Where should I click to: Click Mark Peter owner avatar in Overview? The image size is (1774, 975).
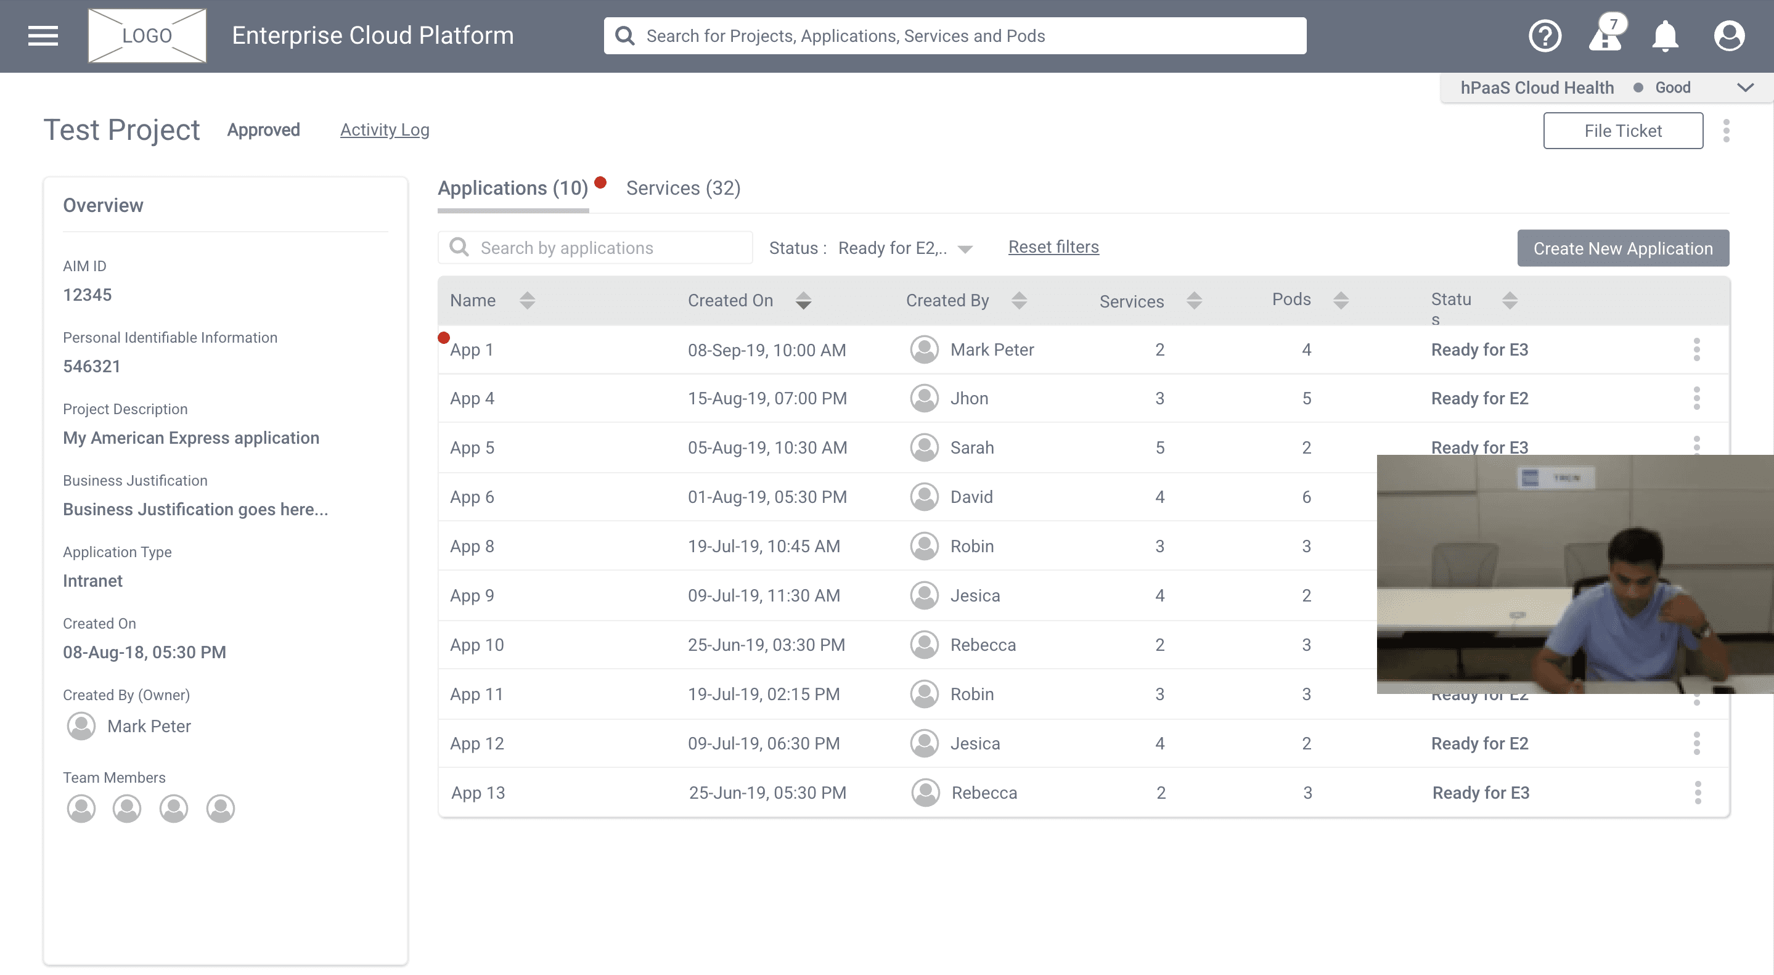click(81, 727)
